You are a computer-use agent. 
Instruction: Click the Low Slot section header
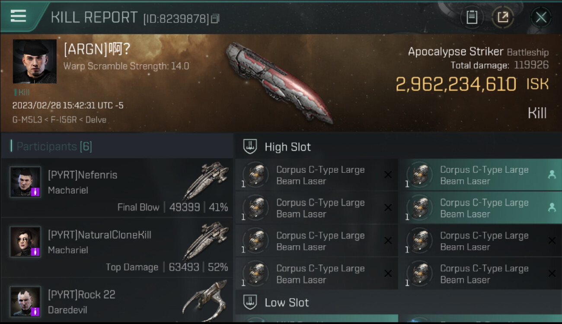(398, 302)
